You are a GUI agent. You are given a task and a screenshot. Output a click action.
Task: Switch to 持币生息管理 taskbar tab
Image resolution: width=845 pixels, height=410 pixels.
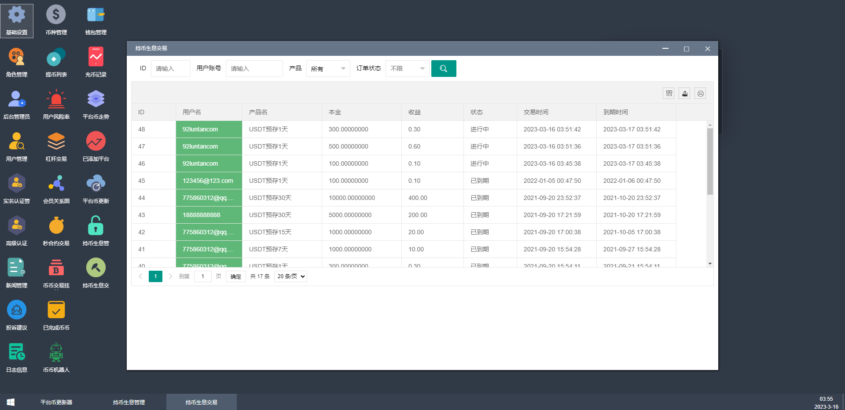129,402
